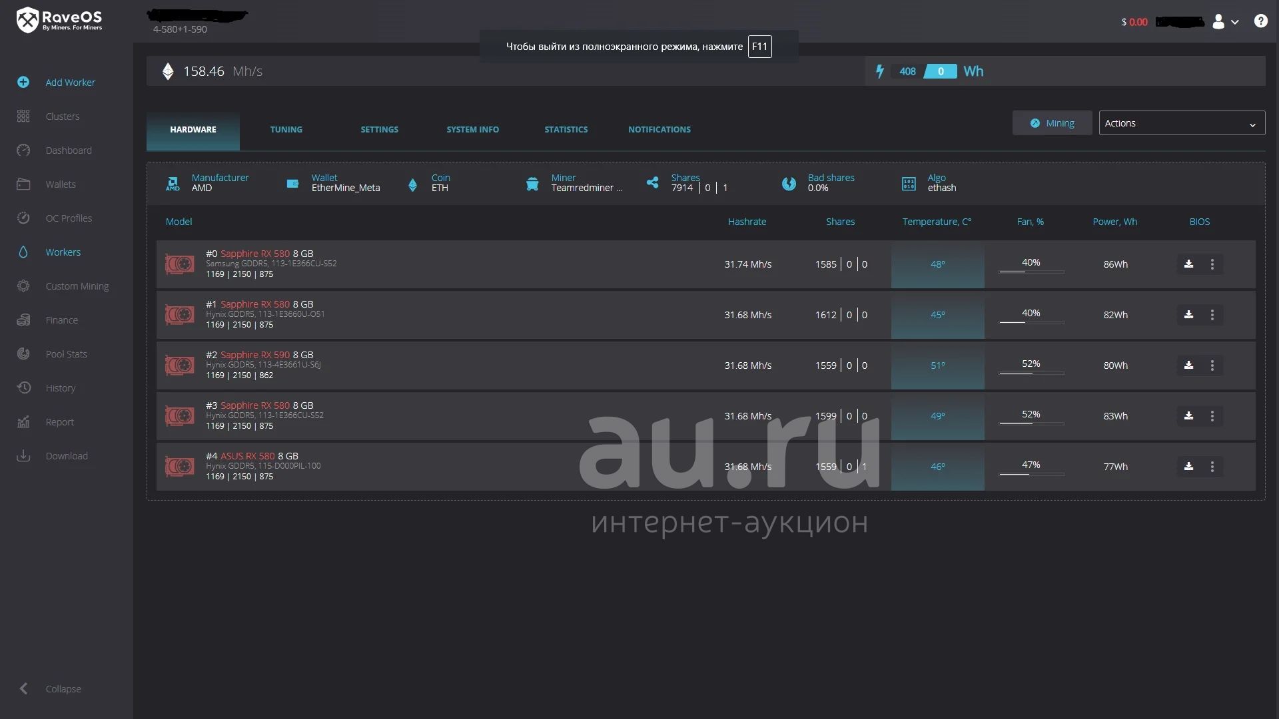Click the 31.74 Mh/s hashrate value
Viewport: 1279px width, 719px height.
click(747, 264)
